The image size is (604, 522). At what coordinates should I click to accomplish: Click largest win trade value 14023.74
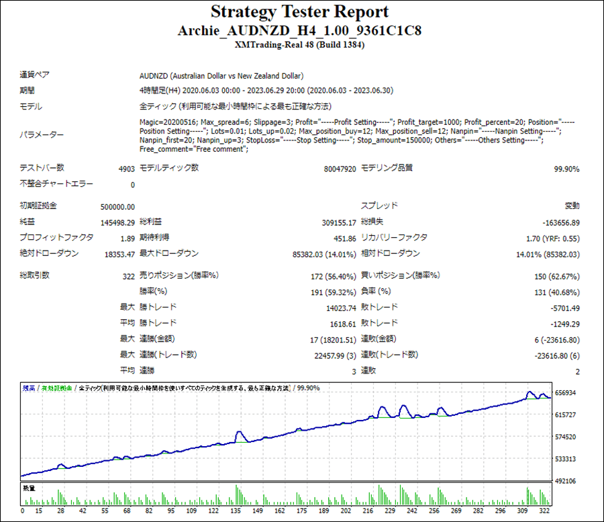(x=341, y=308)
